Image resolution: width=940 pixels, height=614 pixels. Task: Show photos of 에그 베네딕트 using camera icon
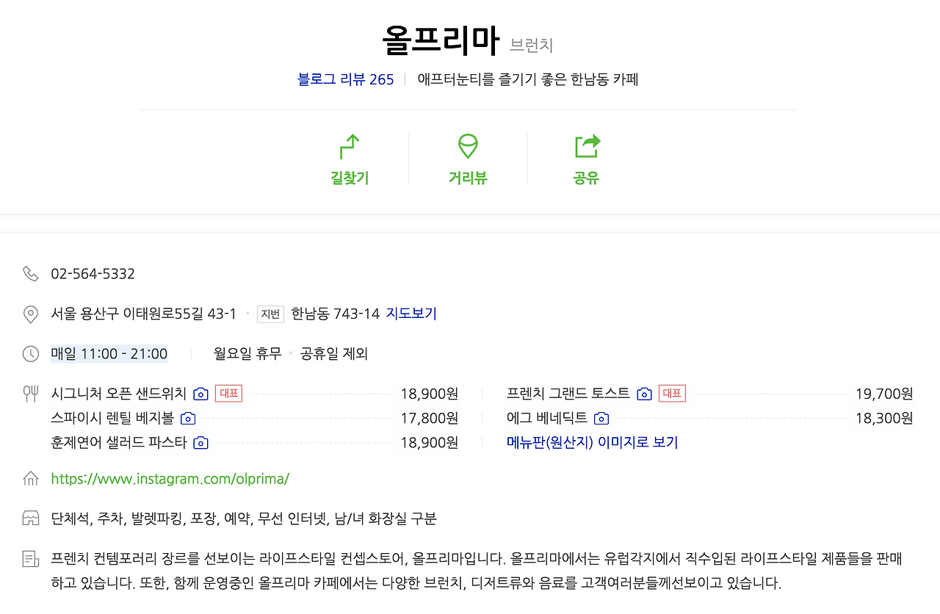click(x=601, y=418)
